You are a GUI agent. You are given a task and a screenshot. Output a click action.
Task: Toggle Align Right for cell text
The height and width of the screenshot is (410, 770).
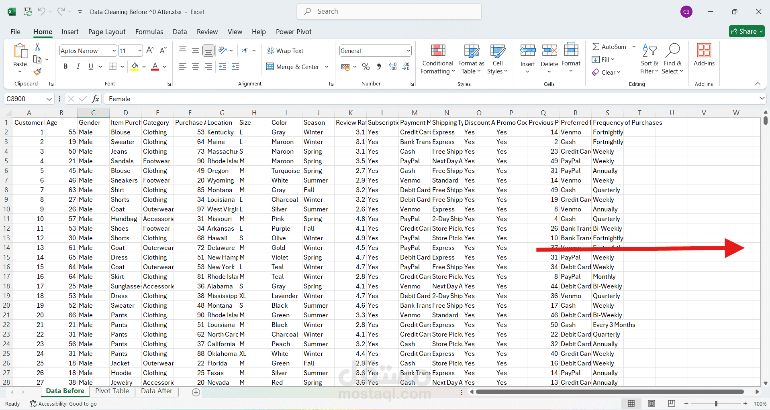pyautogui.click(x=208, y=67)
